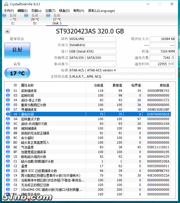
Task: Click the blue orb beside attribute 01
Action: [x=8, y=91]
